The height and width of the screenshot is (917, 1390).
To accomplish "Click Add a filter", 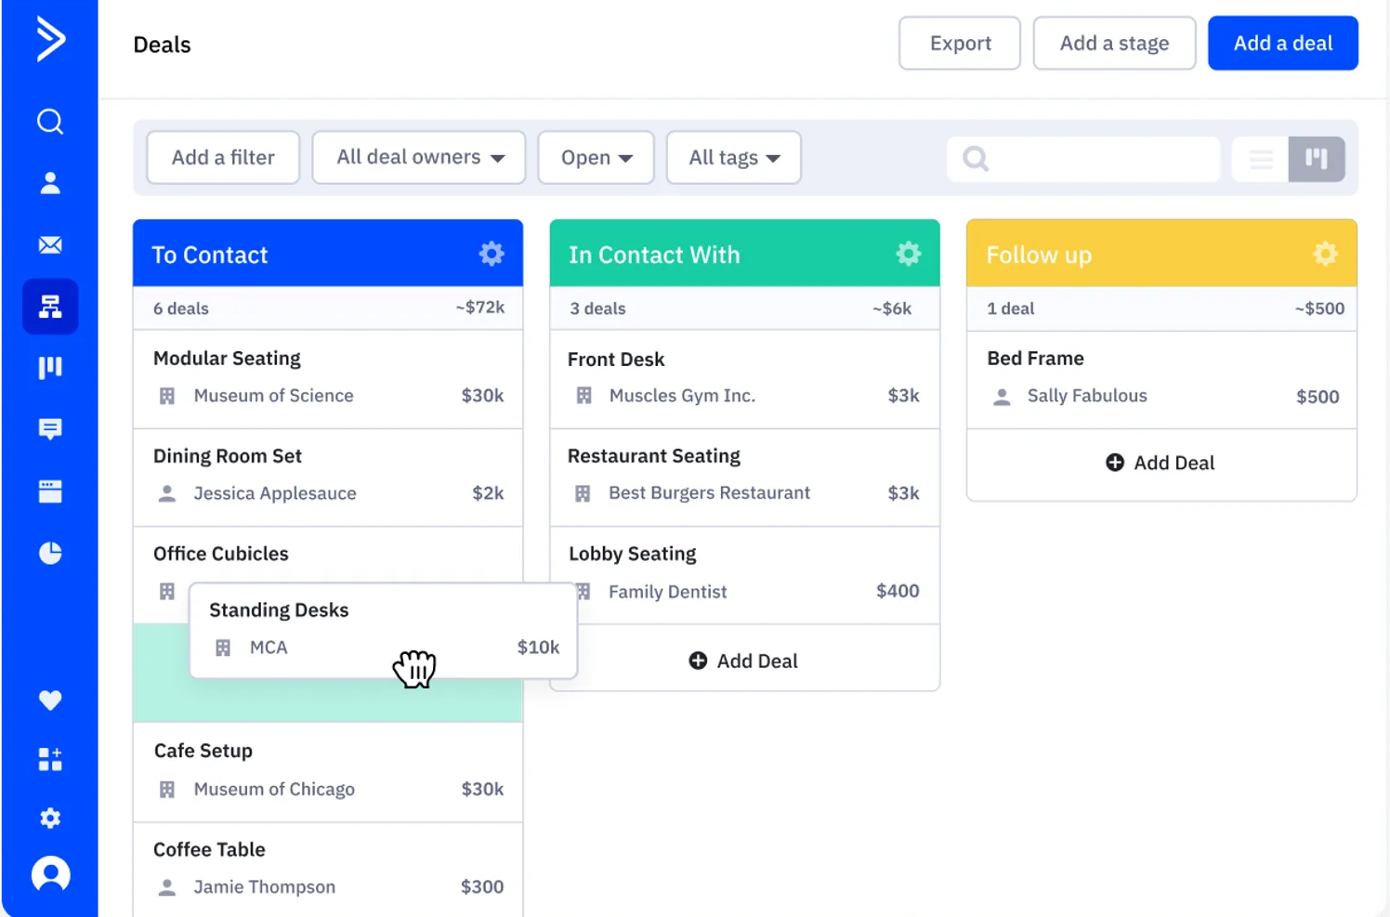I will (222, 157).
